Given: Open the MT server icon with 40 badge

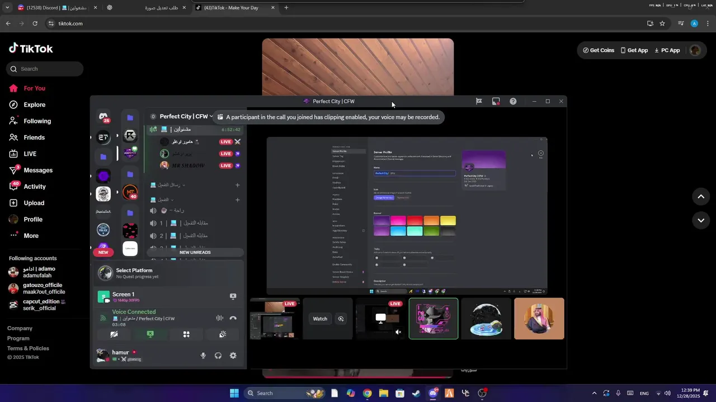Looking at the screenshot, I should [x=130, y=193].
